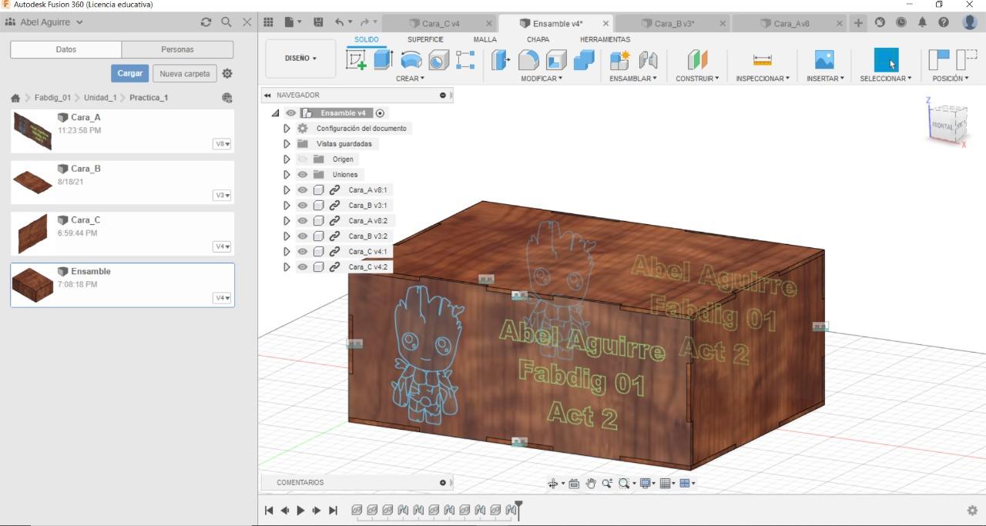Click the Cargar button

(x=130, y=73)
